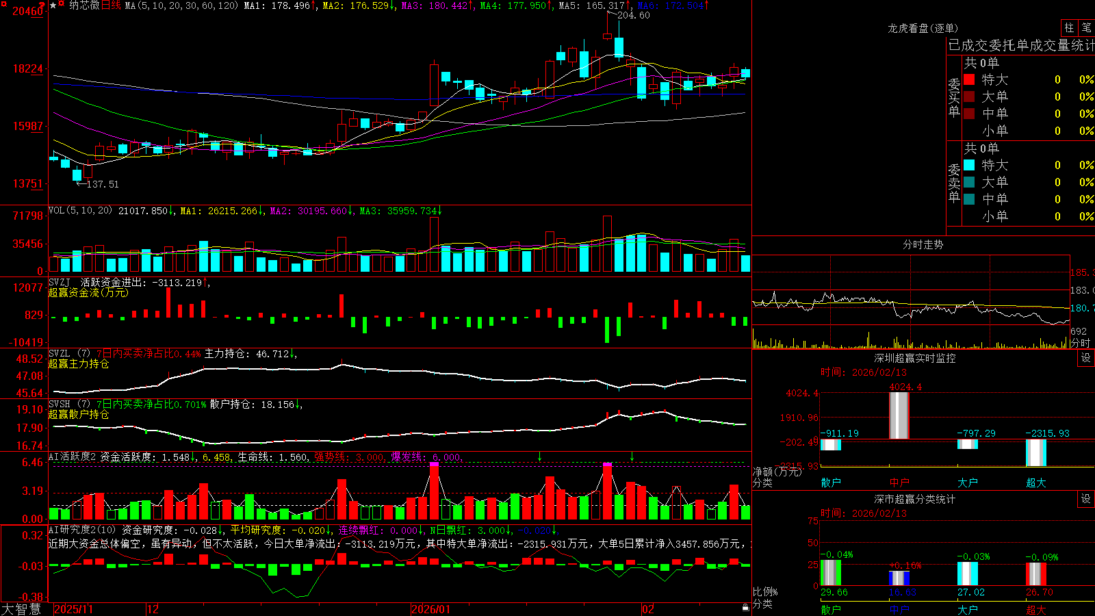Click the 2026/01 date marker on timeline
Image resolution: width=1095 pixels, height=616 pixels.
(431, 609)
